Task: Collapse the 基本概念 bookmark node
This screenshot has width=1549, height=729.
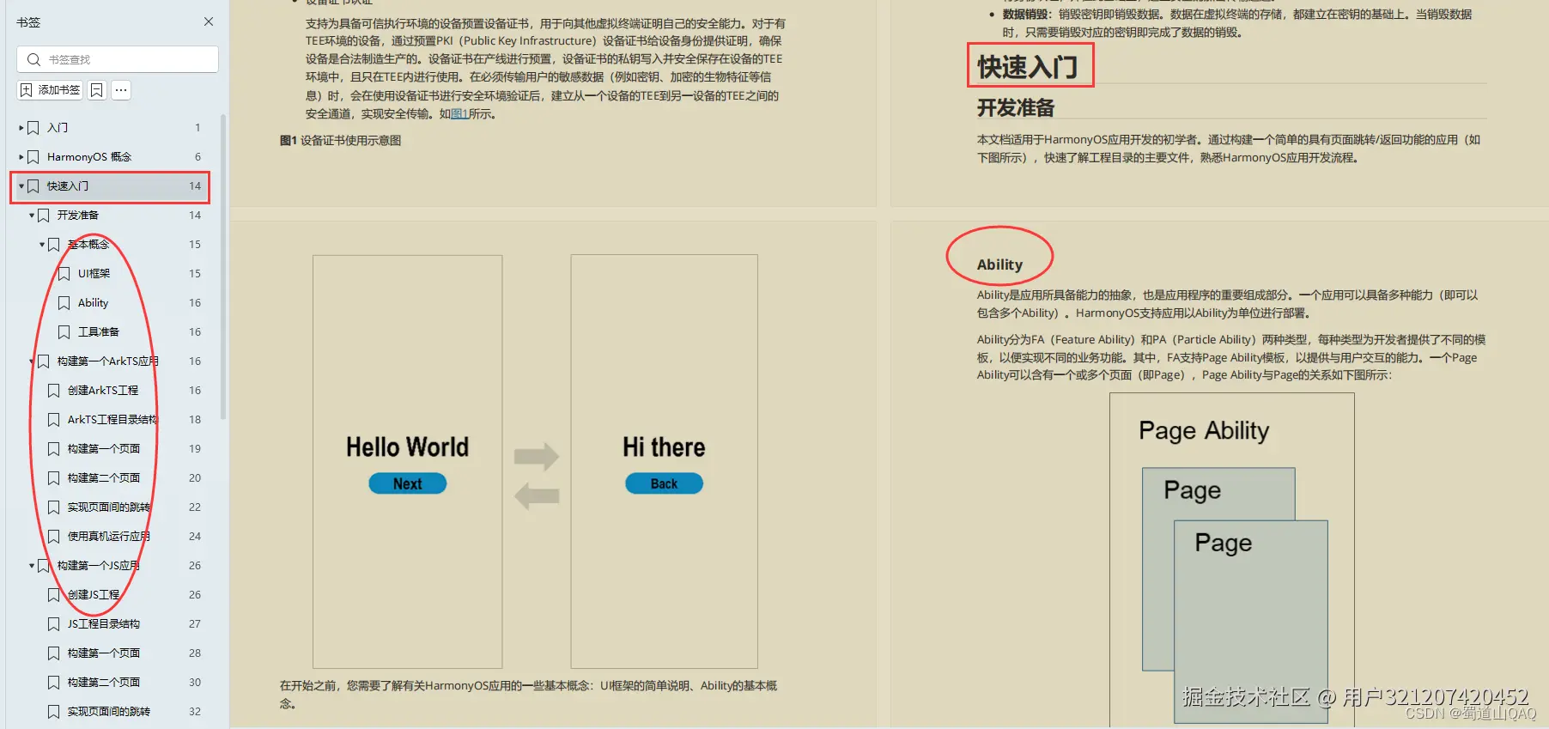Action: pyautogui.click(x=42, y=245)
